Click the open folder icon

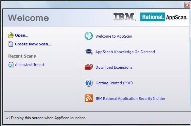tap(11, 35)
